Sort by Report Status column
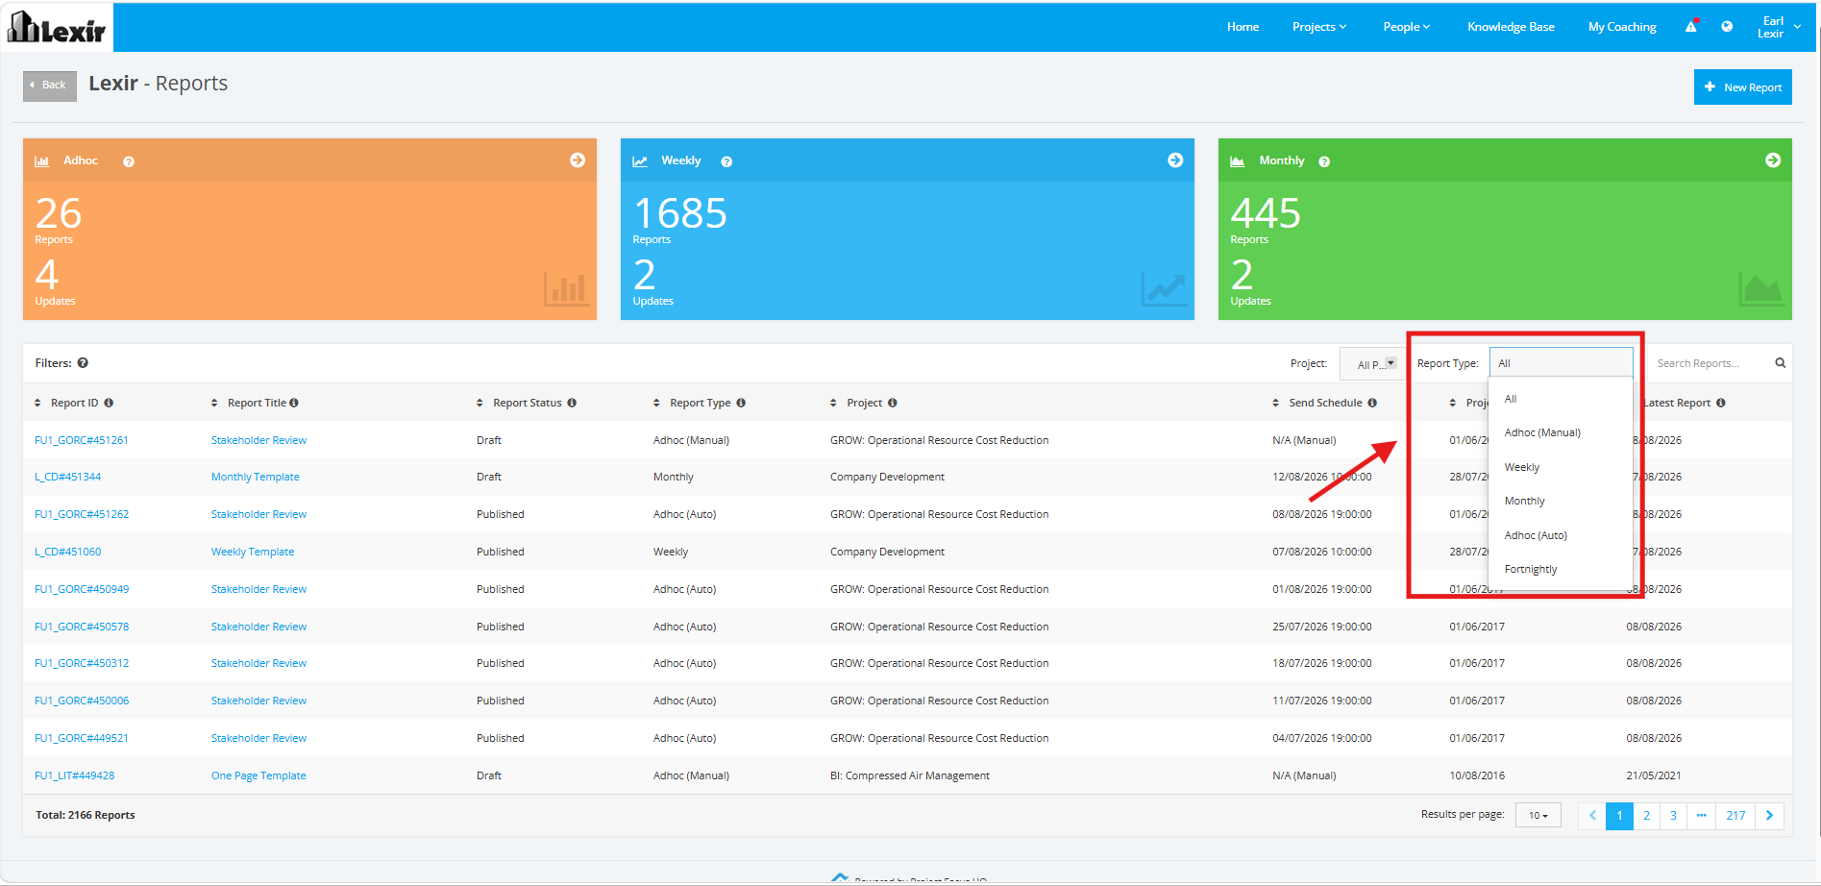The height and width of the screenshot is (886, 1821). click(526, 403)
